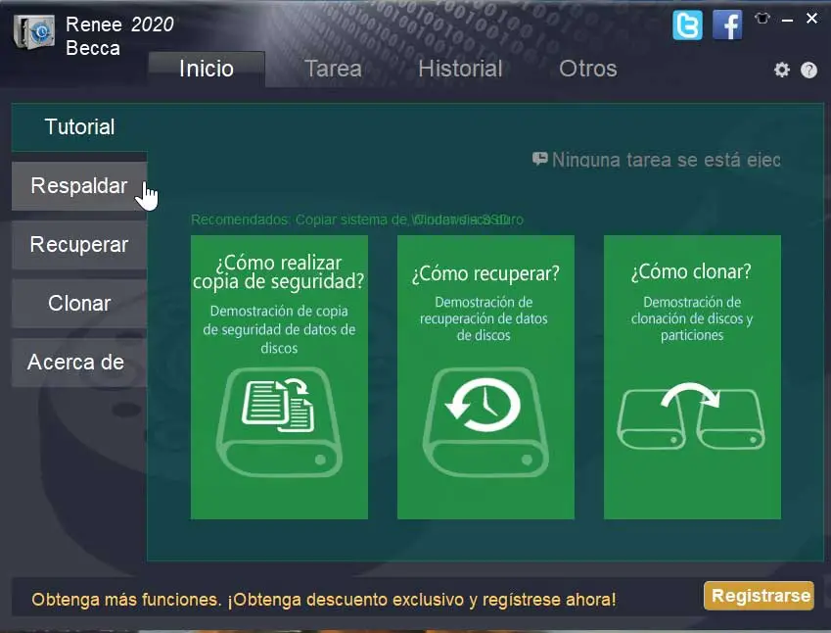Click the recovery clock disk icon
This screenshot has height=633, width=831.
click(485, 421)
